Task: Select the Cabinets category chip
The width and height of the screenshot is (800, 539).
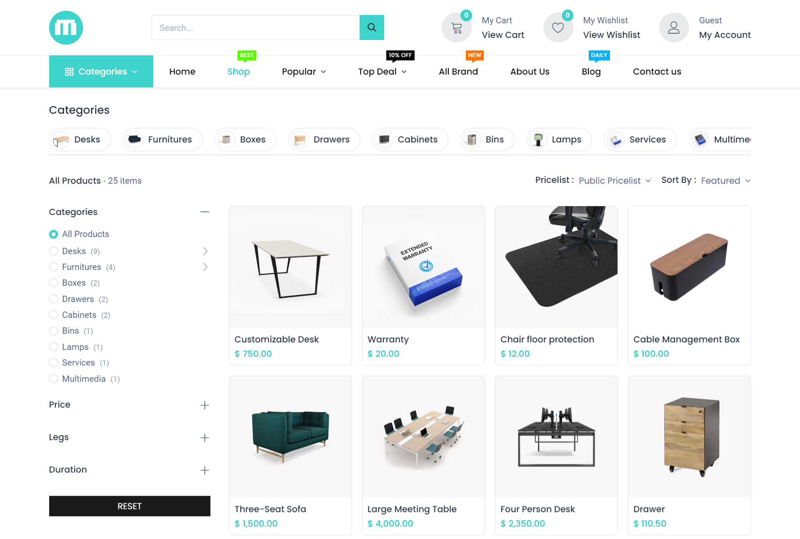Action: coord(410,140)
